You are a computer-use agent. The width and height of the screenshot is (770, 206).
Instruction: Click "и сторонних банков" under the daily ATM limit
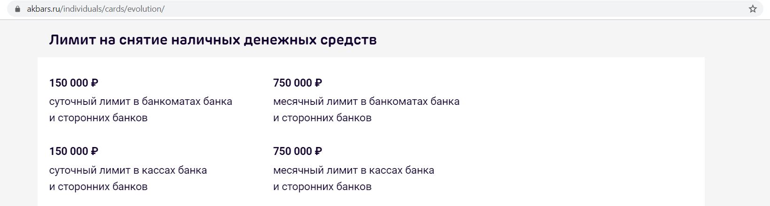(x=98, y=118)
